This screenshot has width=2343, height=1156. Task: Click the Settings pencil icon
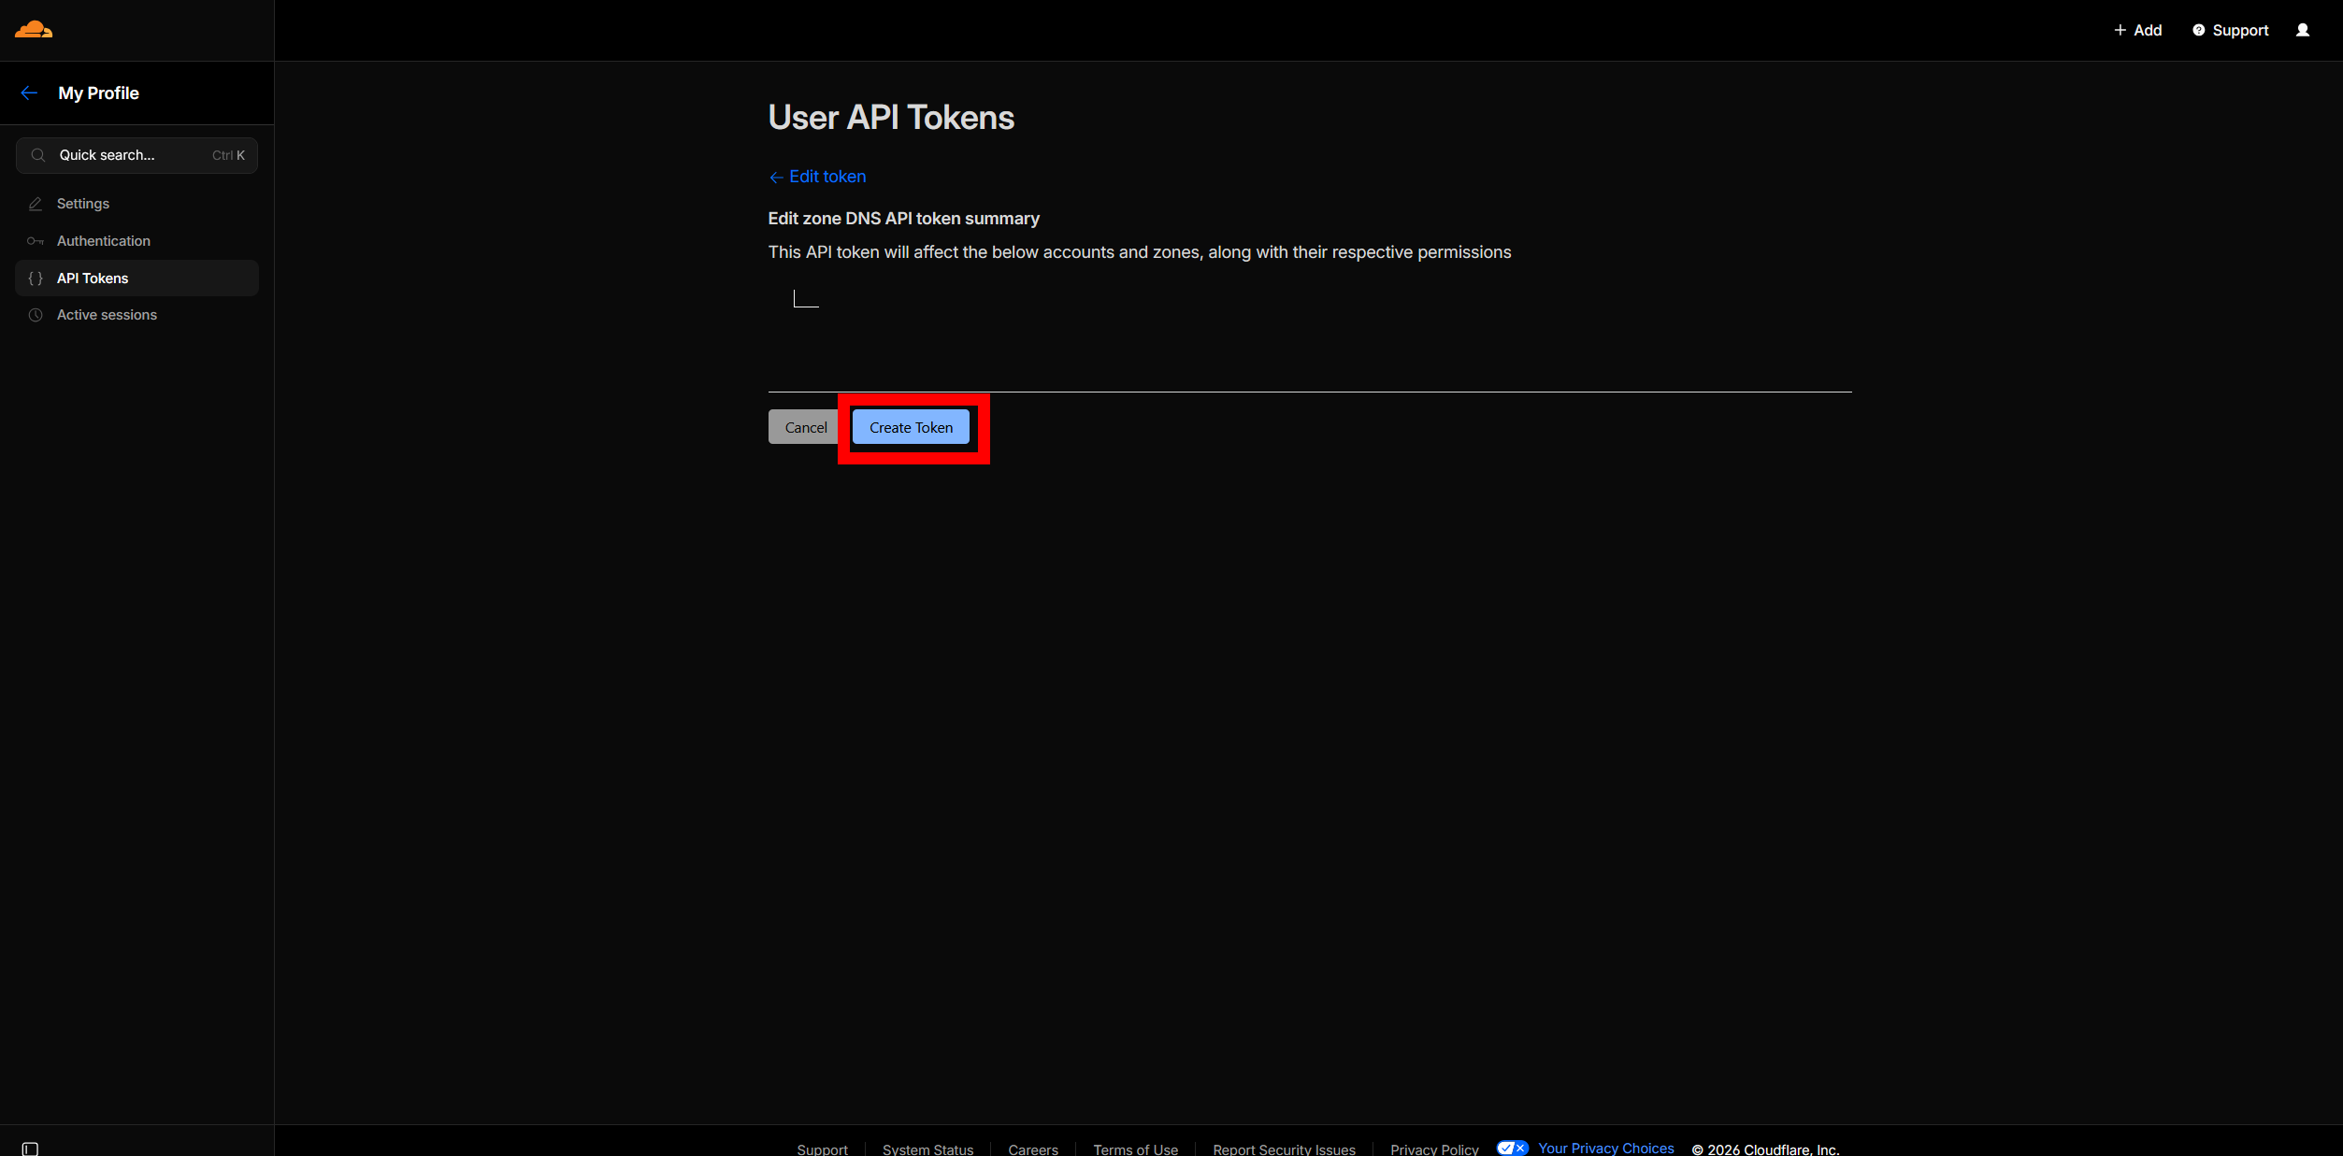tap(36, 204)
